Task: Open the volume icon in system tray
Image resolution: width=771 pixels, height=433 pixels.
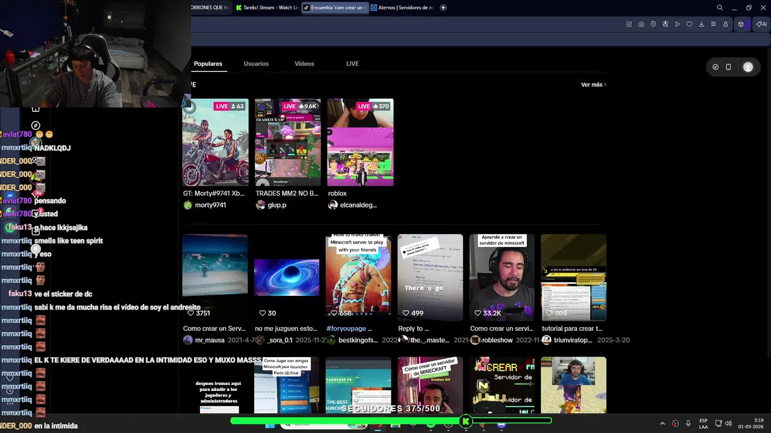Action: [x=728, y=423]
